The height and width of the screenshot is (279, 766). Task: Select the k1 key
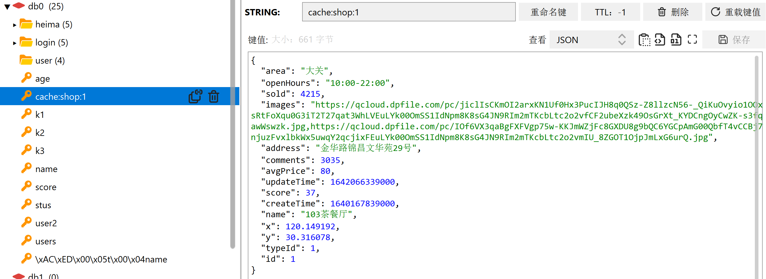40,115
